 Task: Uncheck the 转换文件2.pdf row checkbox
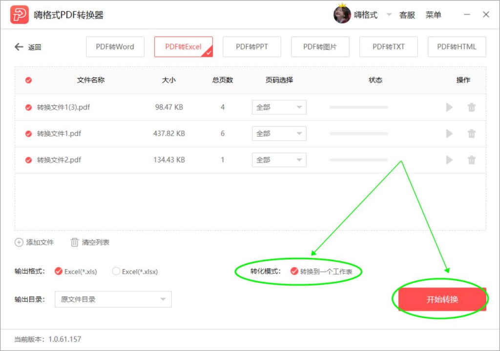click(x=28, y=160)
